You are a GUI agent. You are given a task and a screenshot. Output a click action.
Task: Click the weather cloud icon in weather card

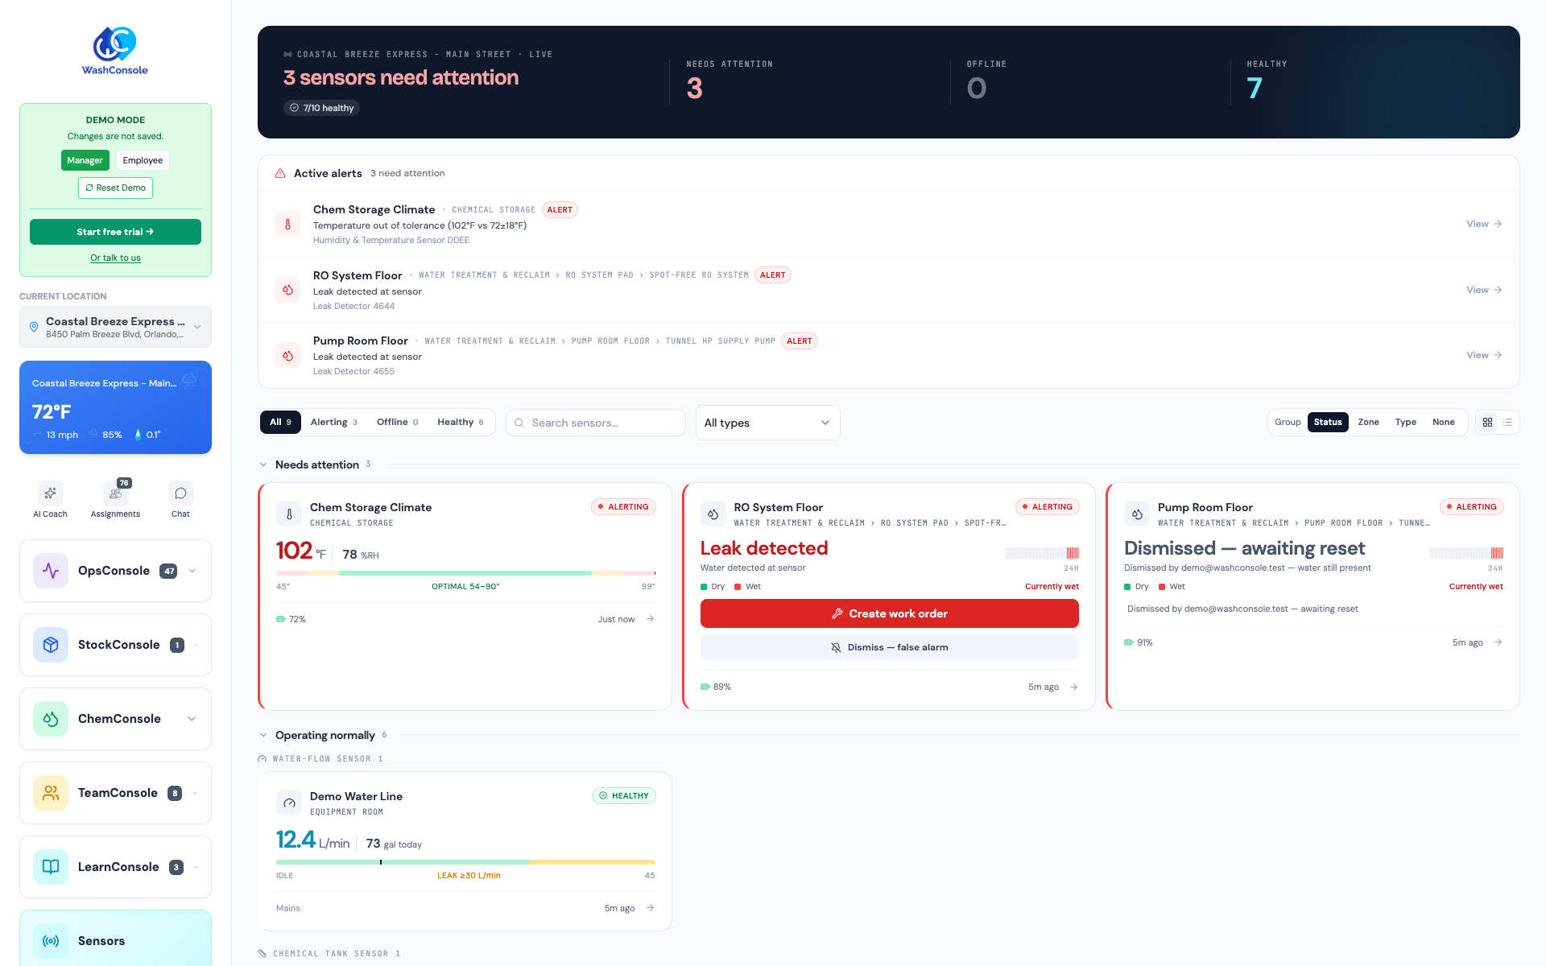click(189, 380)
